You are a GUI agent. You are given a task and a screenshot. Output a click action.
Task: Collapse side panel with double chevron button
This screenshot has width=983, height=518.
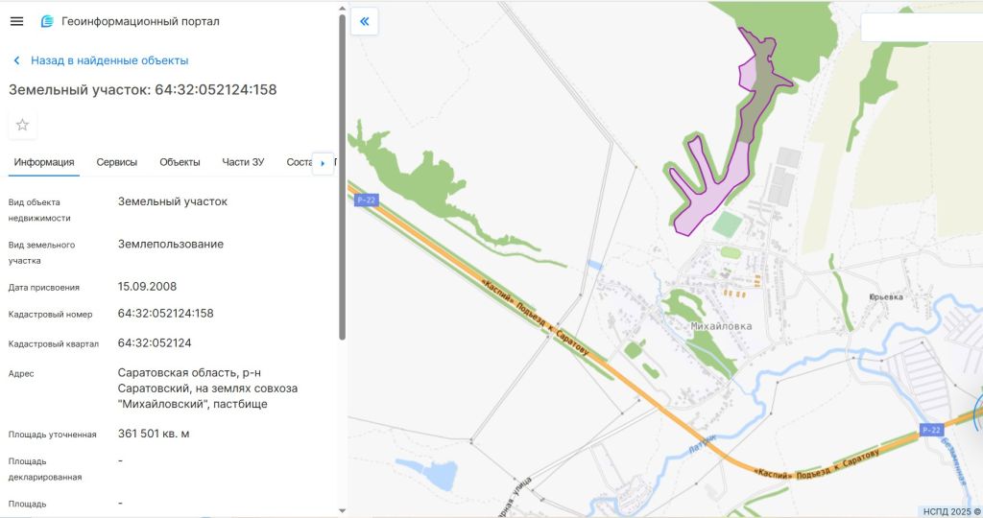click(364, 22)
